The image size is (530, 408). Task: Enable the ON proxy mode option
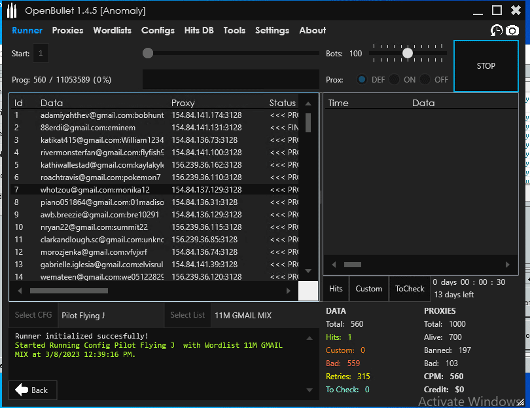pos(395,79)
